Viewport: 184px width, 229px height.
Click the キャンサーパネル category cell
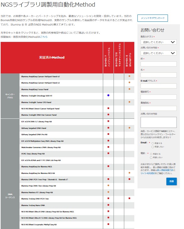tap(10, 96)
